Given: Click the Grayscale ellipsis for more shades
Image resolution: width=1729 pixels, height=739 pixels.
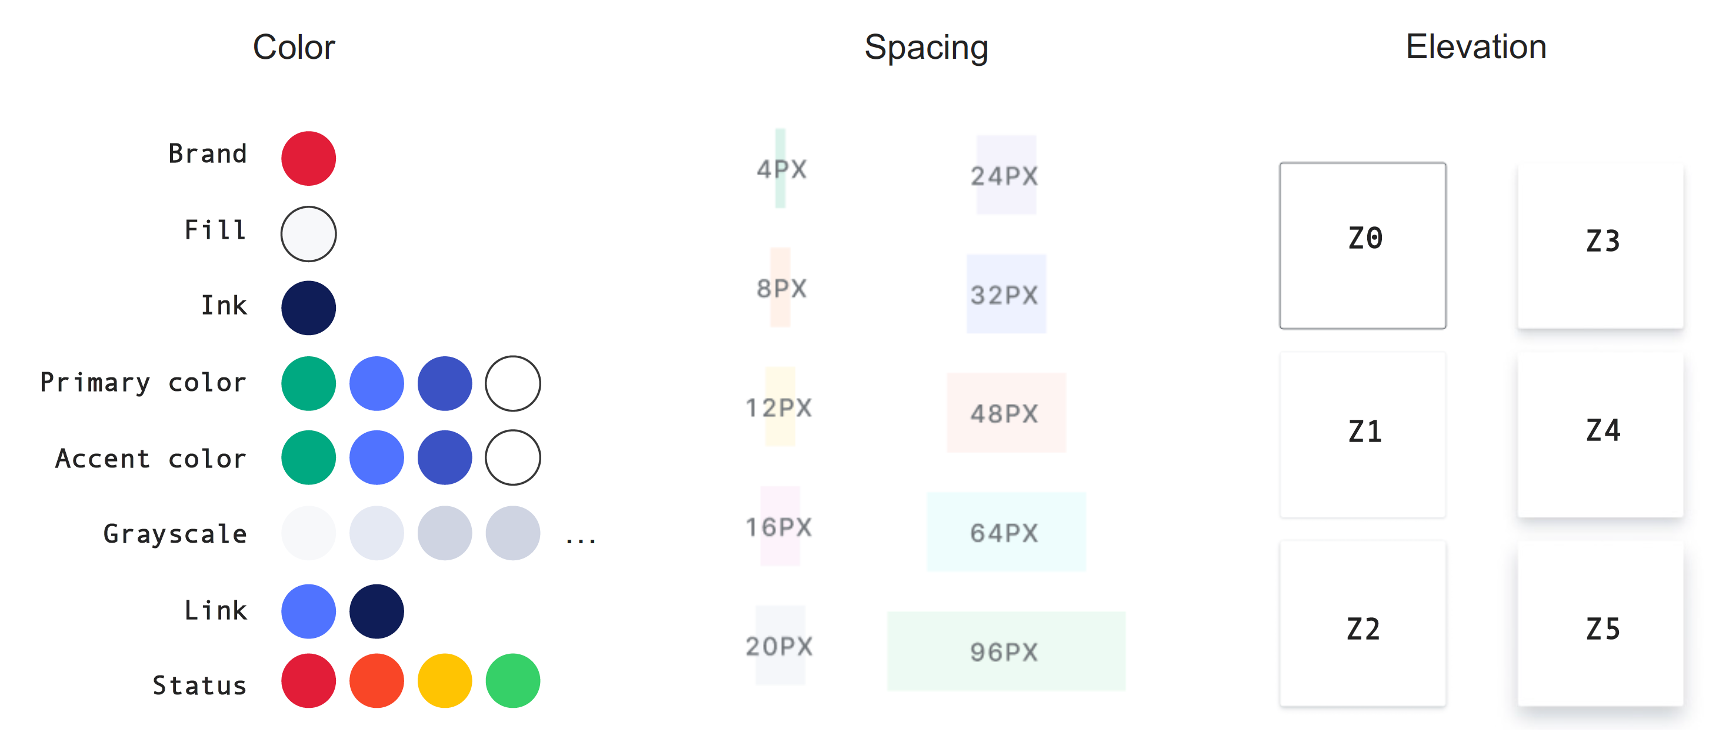Looking at the screenshot, I should point(581,539).
